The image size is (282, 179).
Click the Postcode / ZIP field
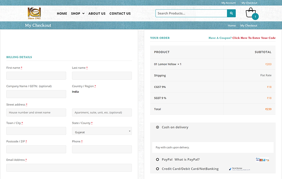point(36,149)
